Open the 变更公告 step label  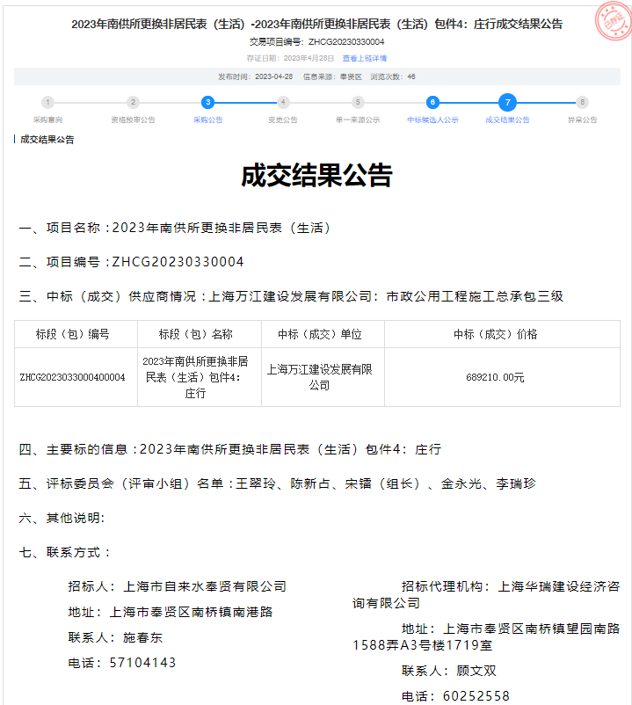click(x=283, y=120)
